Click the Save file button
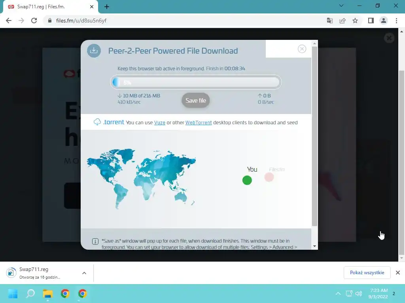 pos(196,101)
